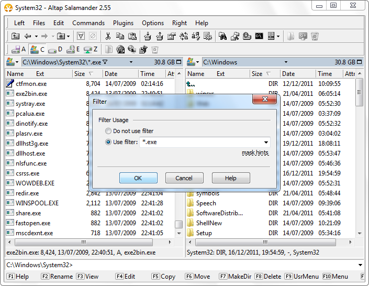
Task: Open the Edit menu
Action: coord(59,23)
